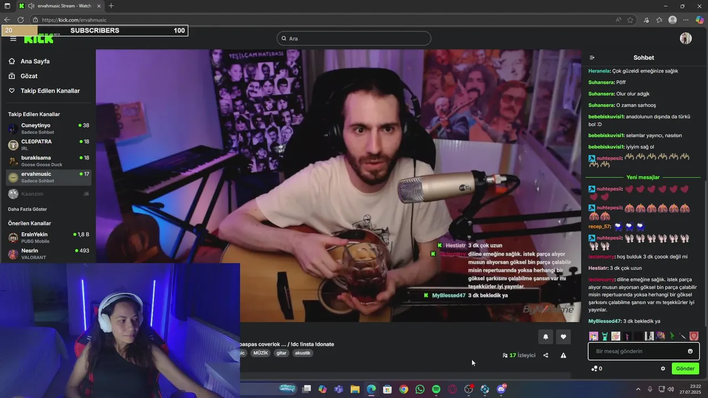The image size is (708, 398).
Task: Click the channel points icon
Action: 594,369
